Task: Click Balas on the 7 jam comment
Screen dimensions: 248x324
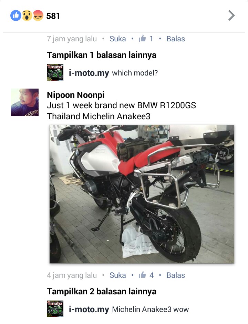Action: 176,39
